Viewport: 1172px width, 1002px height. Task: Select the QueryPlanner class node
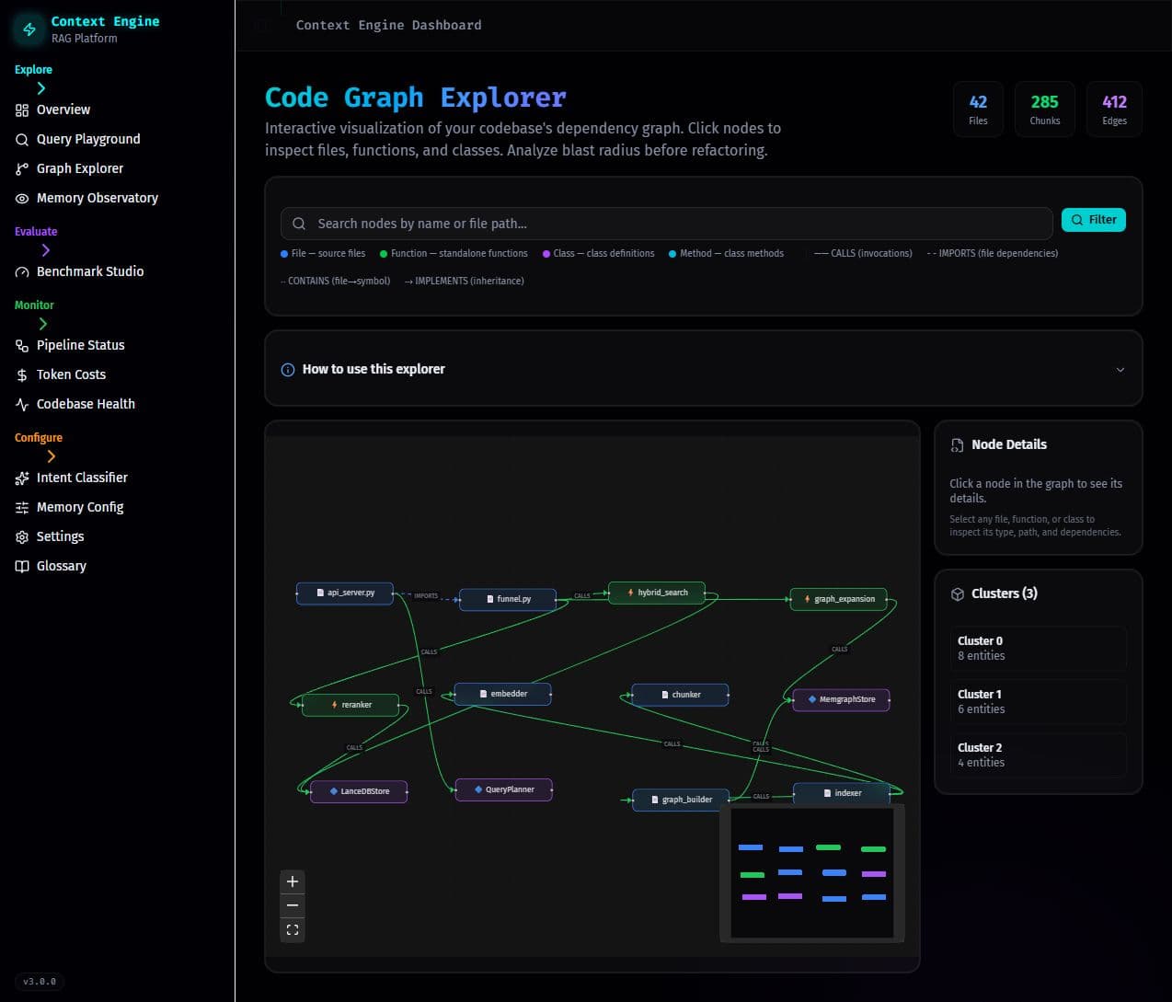click(503, 789)
